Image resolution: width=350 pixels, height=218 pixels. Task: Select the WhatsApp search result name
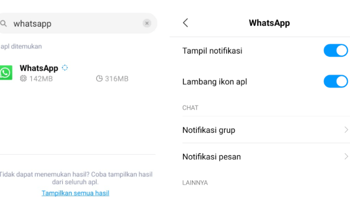(x=39, y=68)
